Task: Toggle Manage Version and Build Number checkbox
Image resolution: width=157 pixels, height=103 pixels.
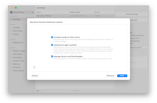Action: coord(52,56)
